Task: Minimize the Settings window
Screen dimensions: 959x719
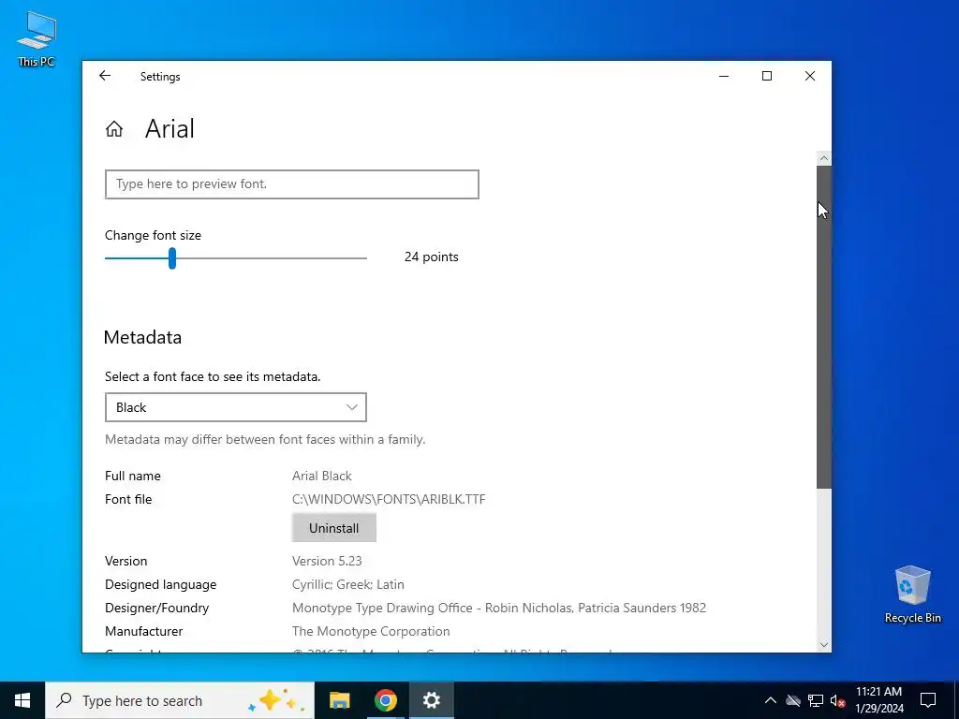Action: pos(724,76)
